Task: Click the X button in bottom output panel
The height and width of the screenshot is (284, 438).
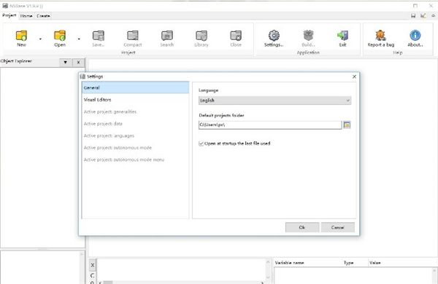Action: 93,265
